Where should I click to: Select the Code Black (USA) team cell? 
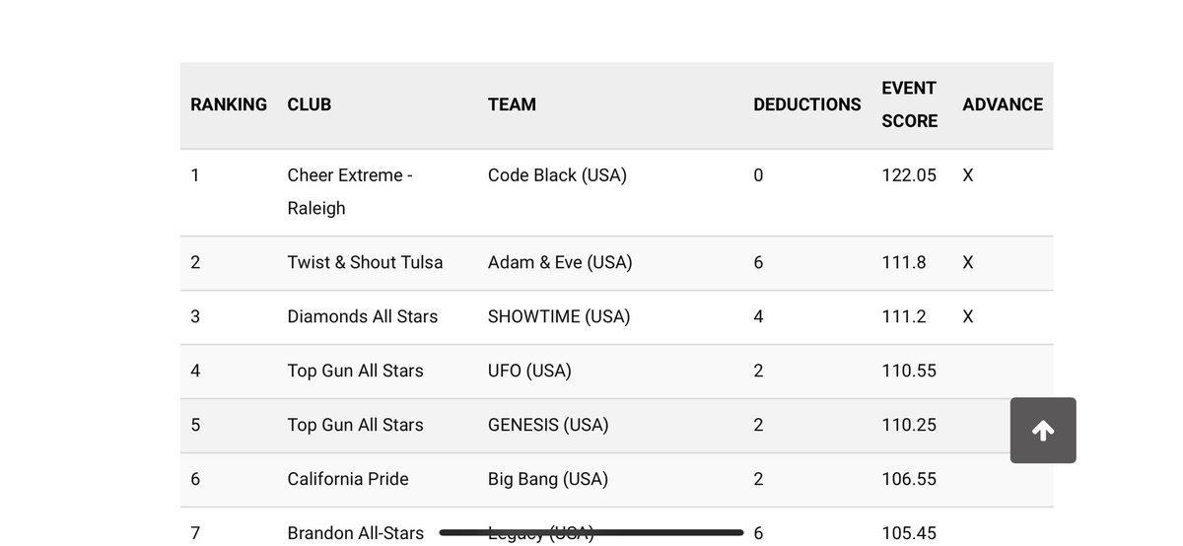(557, 175)
